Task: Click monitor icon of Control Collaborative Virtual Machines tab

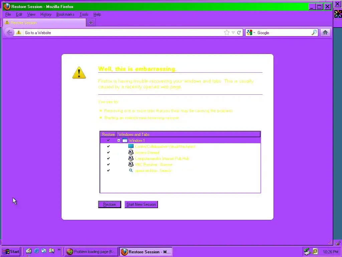Action: 131,147
